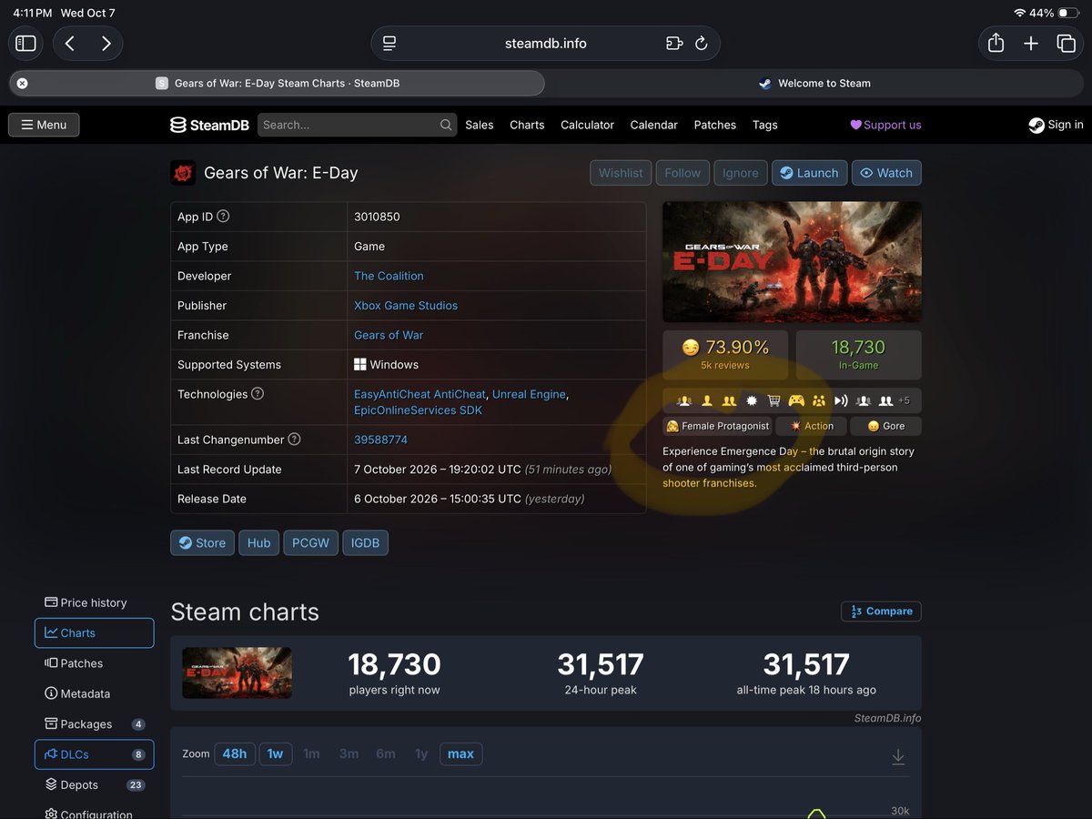Download the chart data via arrow icon
This screenshot has height=819, width=1092.
click(898, 756)
